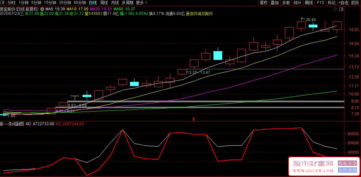Screen dimensions: 361x177
Task: Click the 13.37 - 13.47 gap label
Action: click(x=199, y=72)
